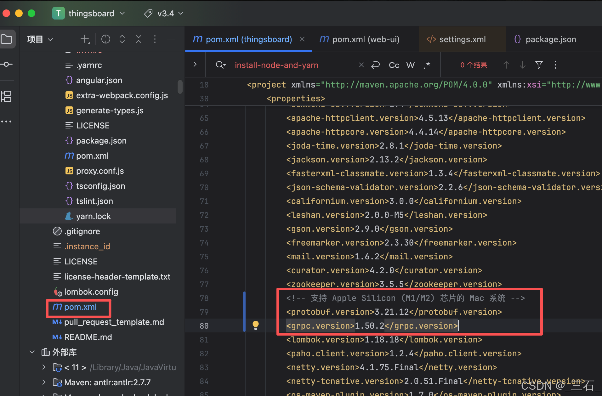Open the Project tool window folder icon
Image resolution: width=602 pixels, height=396 pixels.
(x=7, y=39)
